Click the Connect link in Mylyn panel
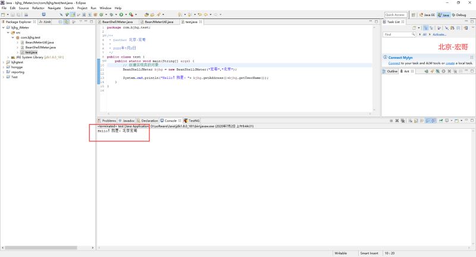The image size is (476, 257). (394, 63)
